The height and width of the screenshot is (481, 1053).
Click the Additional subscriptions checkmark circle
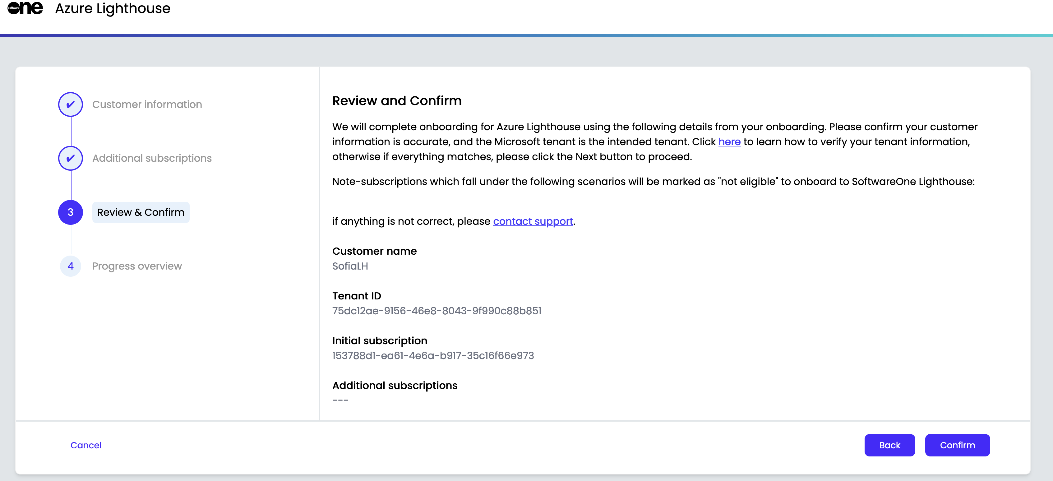pyautogui.click(x=70, y=158)
